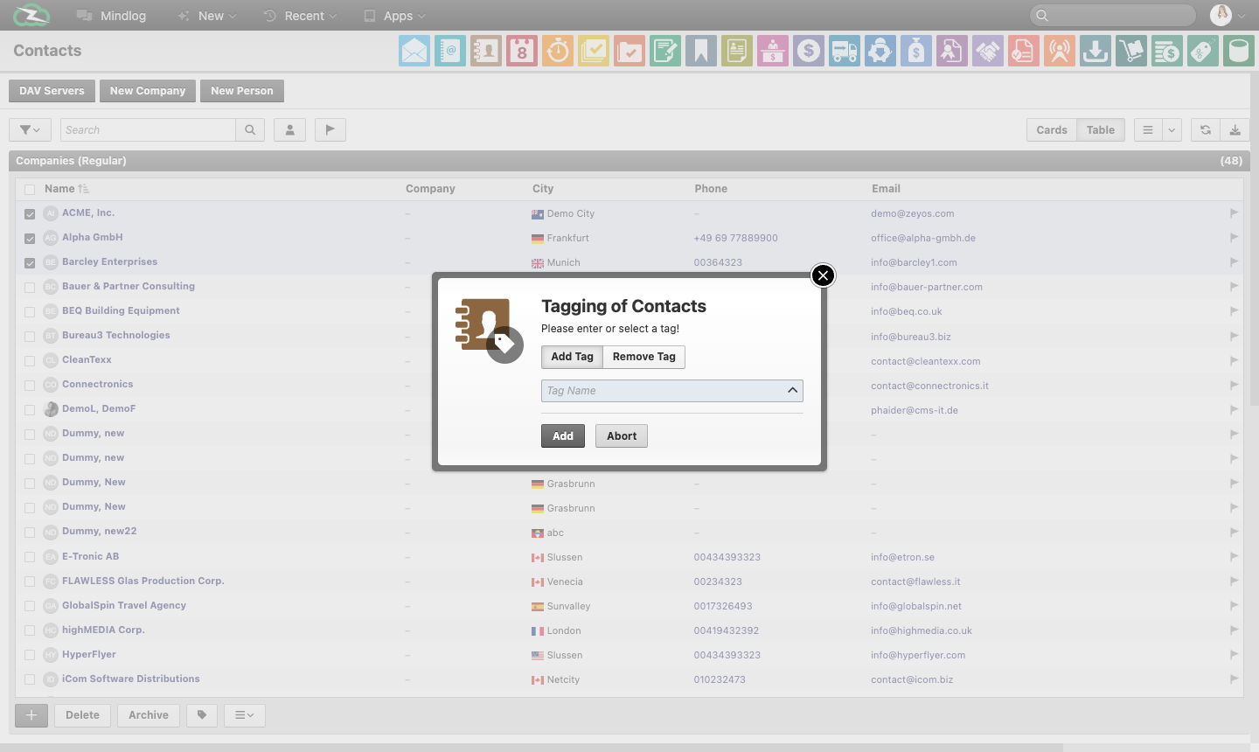Check the E-Tronic AB checkbox
The image size is (1259, 752).
click(x=30, y=557)
